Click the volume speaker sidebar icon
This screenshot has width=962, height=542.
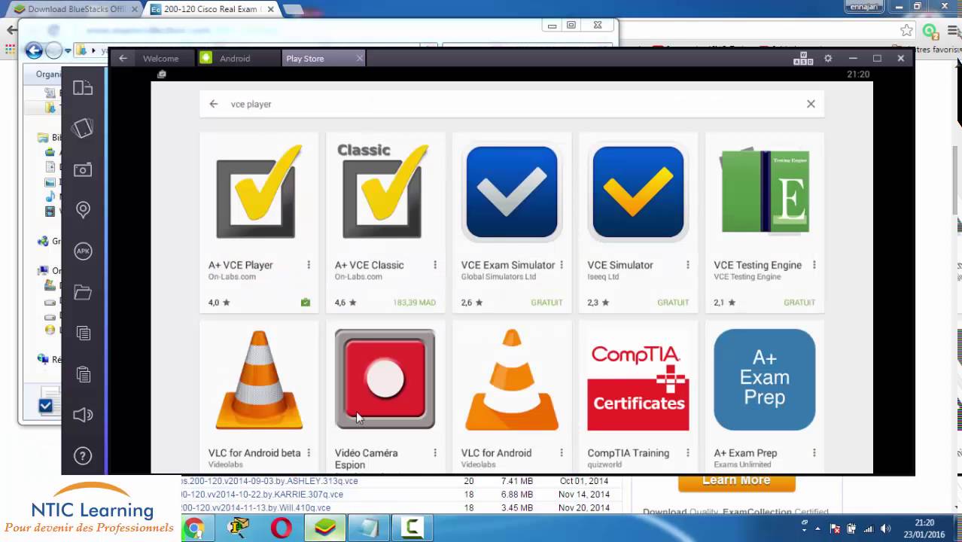coord(83,415)
